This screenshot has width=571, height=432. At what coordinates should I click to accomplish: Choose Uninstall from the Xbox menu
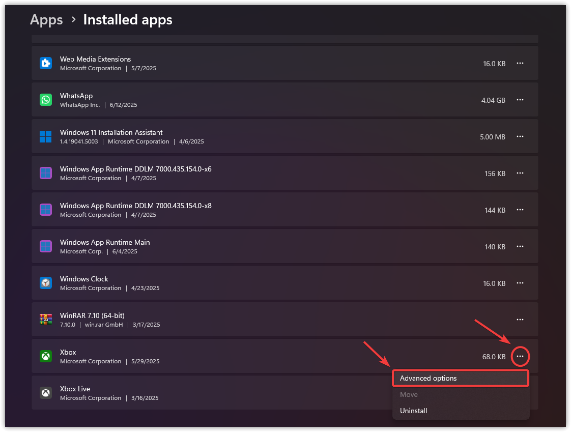coord(413,411)
